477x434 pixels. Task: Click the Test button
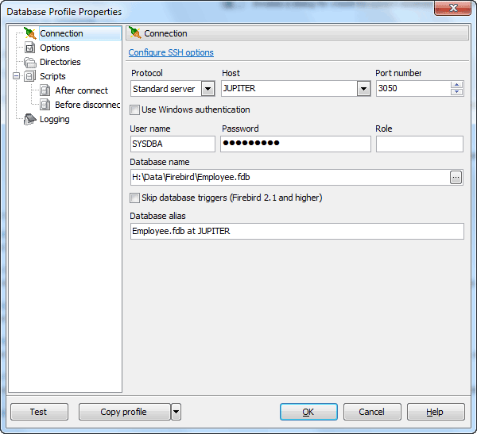[39, 412]
